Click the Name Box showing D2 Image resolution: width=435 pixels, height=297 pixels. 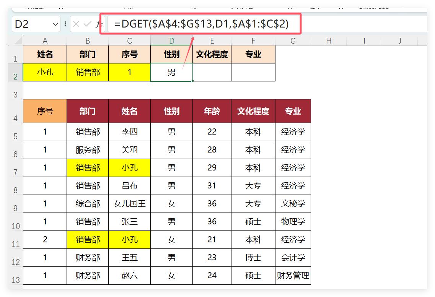point(36,24)
